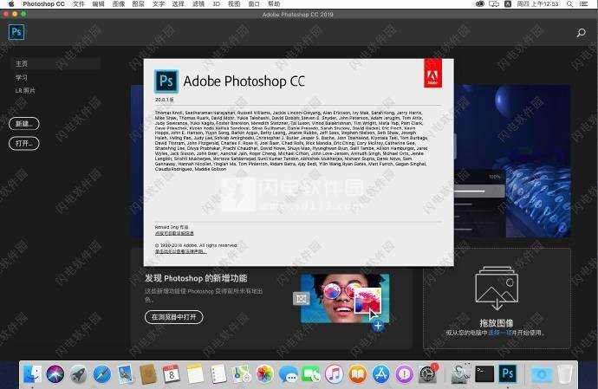Click the 选择一项 link in drop area

pos(500,333)
